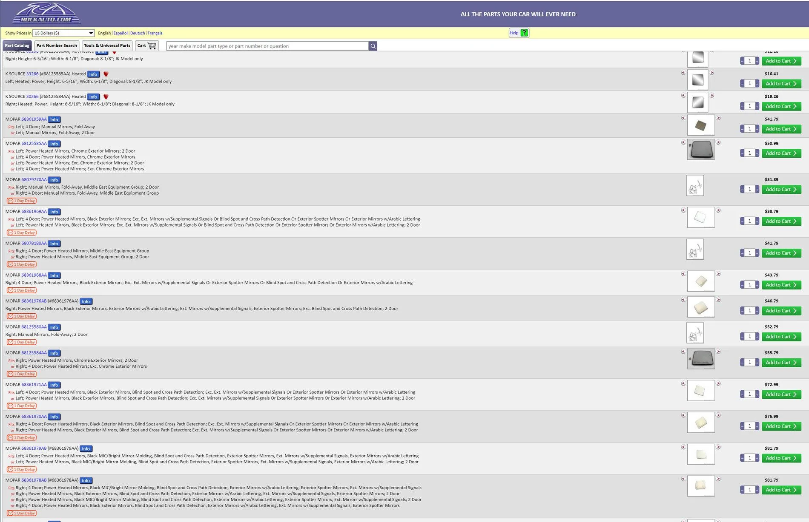Show next image for K SOURCE 30266
This screenshot has width=809, height=522.
711,95
